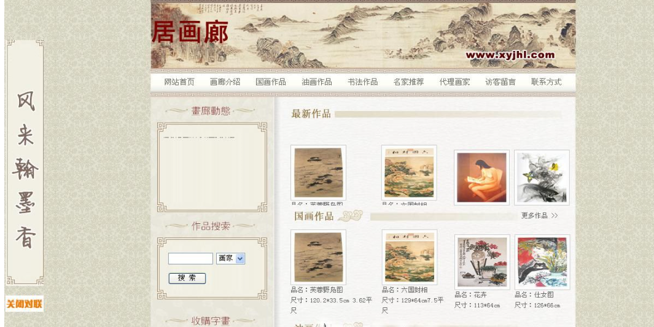Go to the 画廊介绍 page
654x327 pixels.
click(x=225, y=82)
